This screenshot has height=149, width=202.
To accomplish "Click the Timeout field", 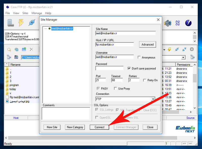I will (117, 80).
